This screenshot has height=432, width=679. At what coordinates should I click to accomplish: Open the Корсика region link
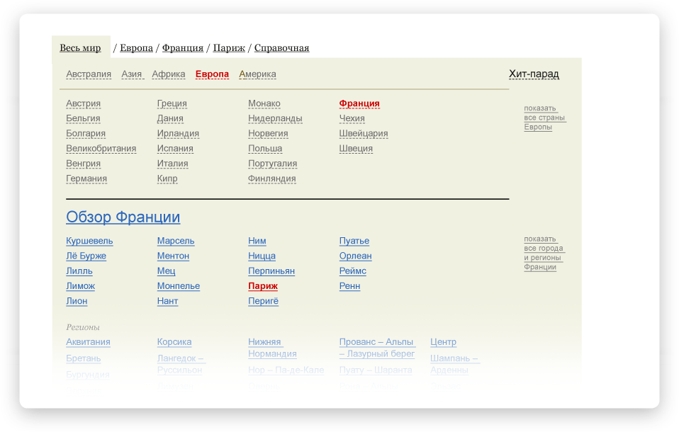tap(174, 342)
